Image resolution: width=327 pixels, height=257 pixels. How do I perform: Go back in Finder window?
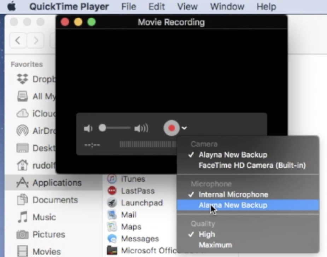18,40
